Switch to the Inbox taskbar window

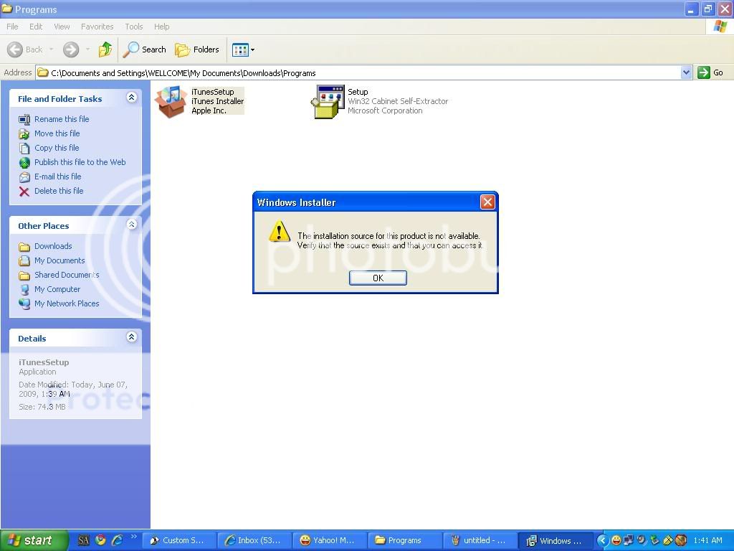coord(254,541)
